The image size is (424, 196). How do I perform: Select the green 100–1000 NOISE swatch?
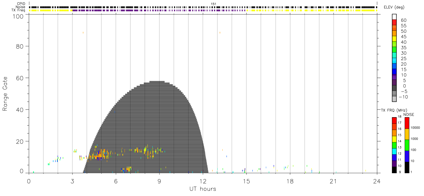click(x=407, y=145)
